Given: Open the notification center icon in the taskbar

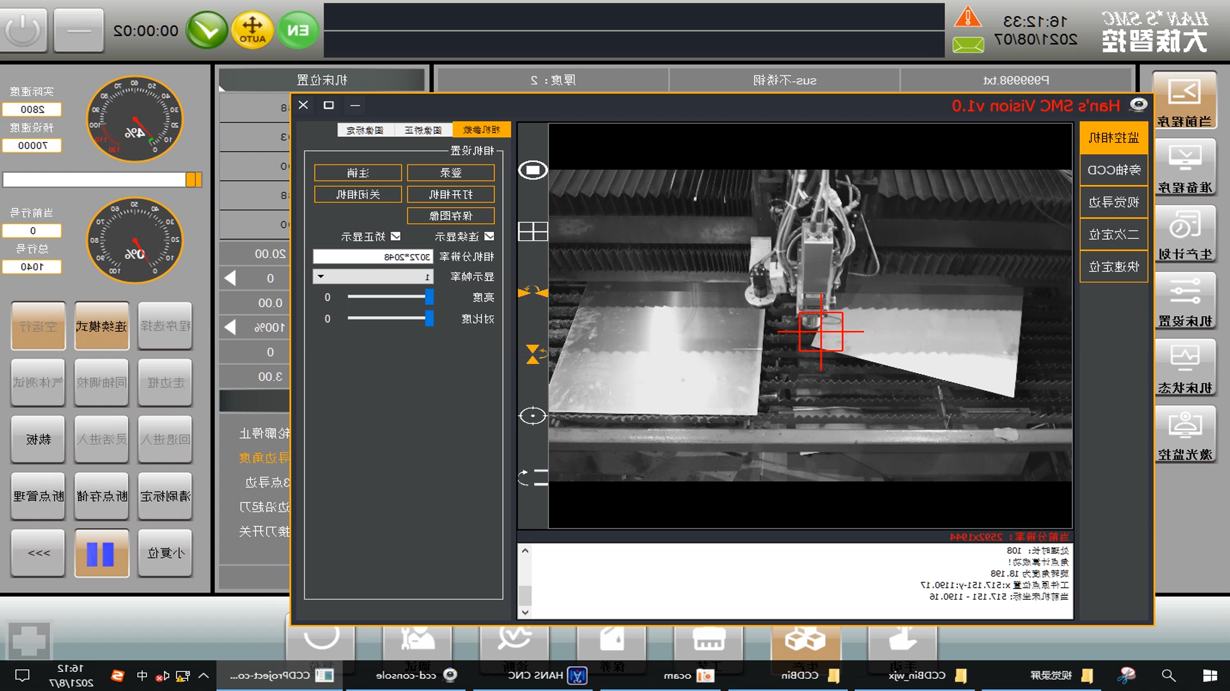Looking at the screenshot, I should pyautogui.click(x=22, y=676).
